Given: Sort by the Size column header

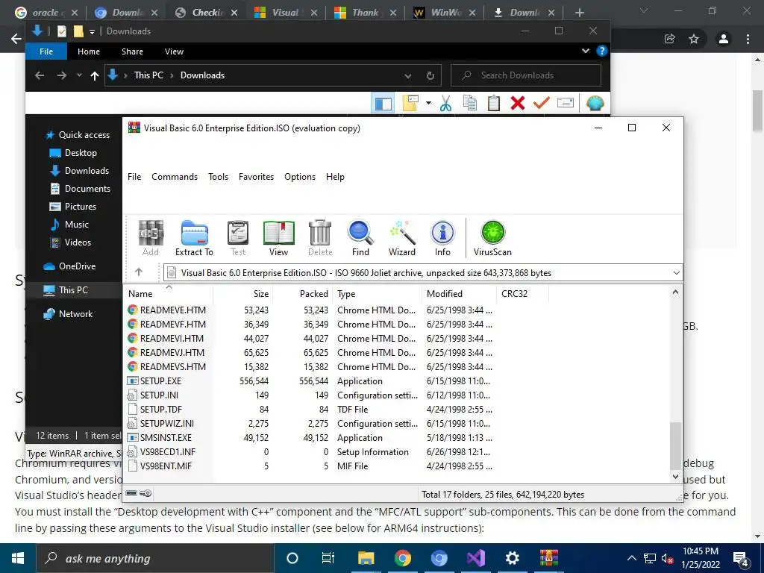Looking at the screenshot, I should click(x=242, y=294).
